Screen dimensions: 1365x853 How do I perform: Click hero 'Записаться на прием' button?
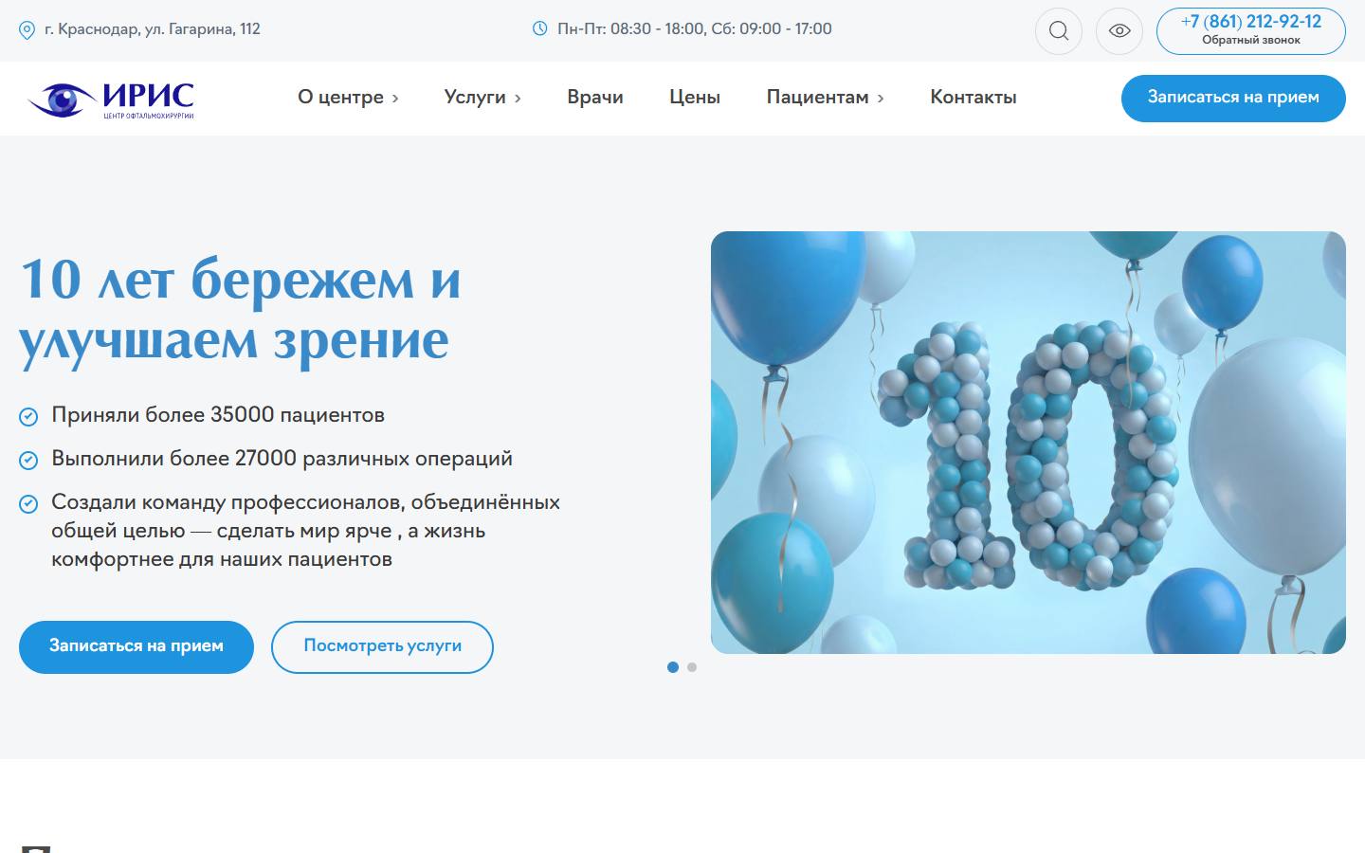coord(136,647)
